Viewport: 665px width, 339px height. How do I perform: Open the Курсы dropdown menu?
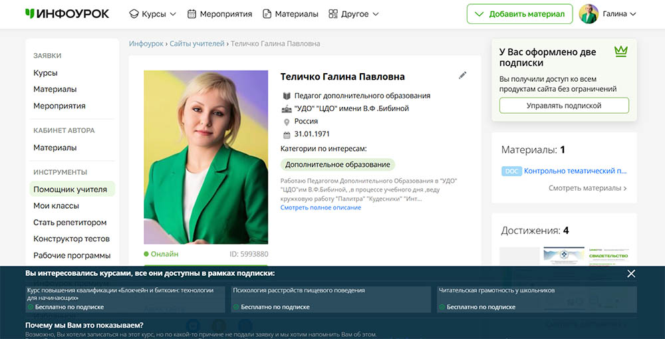coord(153,14)
